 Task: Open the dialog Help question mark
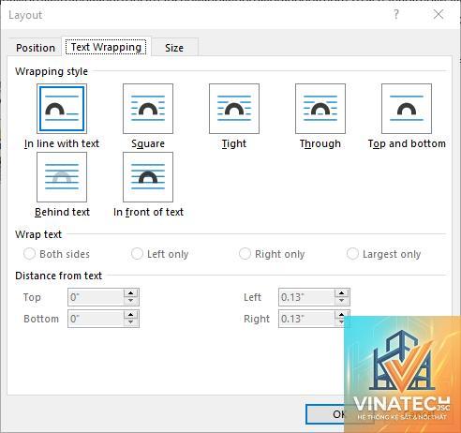point(396,14)
